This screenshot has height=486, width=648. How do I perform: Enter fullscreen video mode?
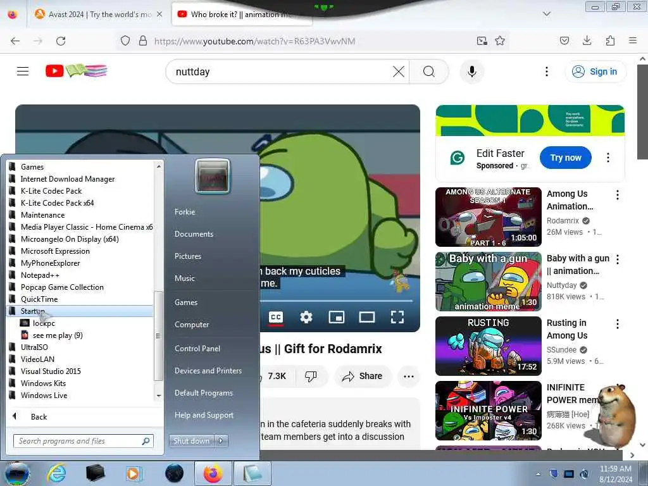point(397,318)
